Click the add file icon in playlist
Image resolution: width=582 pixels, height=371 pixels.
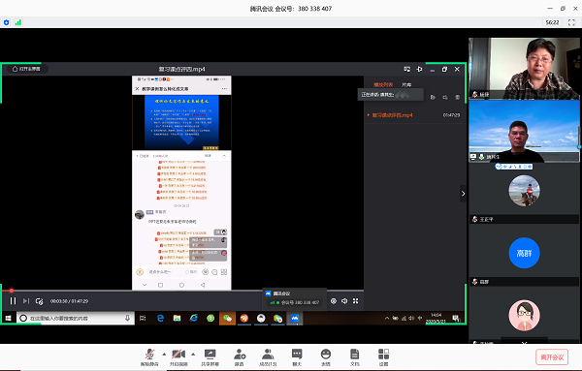pos(433,97)
